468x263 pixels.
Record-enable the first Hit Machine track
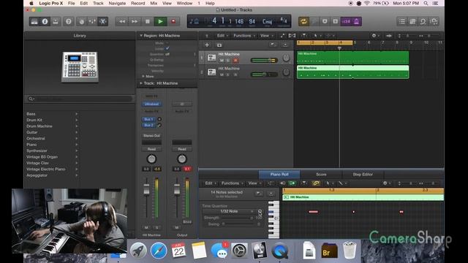pyautogui.click(x=235, y=61)
